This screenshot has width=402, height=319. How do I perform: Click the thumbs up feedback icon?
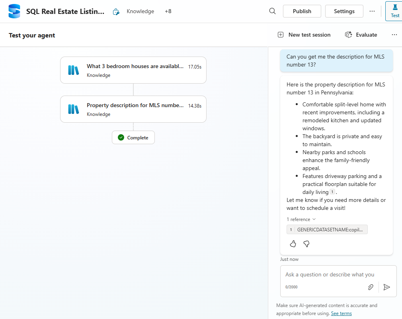tap(293, 244)
